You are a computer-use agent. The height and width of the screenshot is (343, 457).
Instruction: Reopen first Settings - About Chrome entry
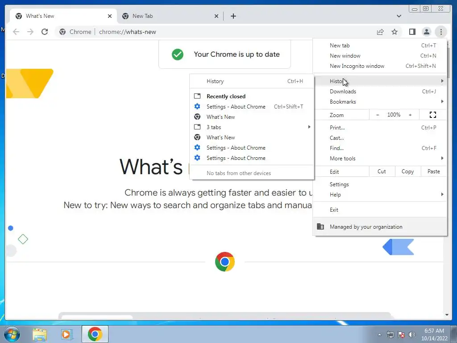pyautogui.click(x=252, y=107)
